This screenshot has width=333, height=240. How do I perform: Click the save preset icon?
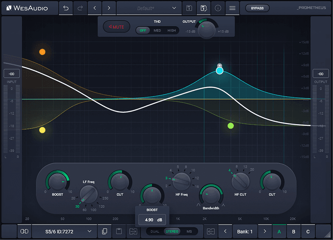click(189, 8)
